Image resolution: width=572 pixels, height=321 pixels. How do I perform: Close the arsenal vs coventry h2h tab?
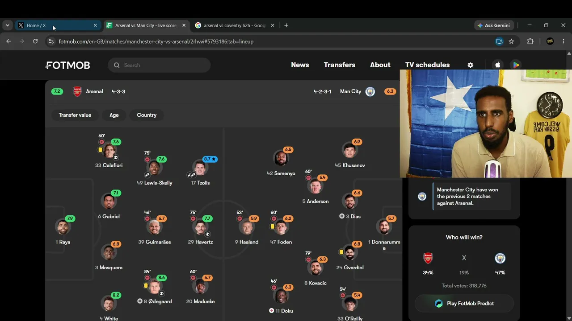click(x=273, y=25)
